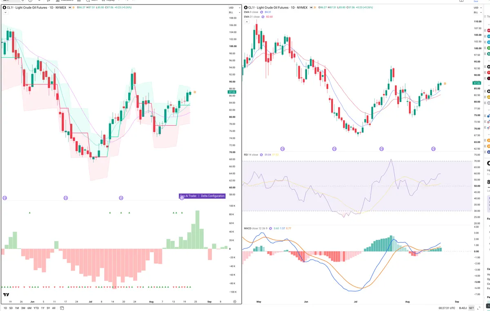Select the All time range button
This screenshot has width=490, height=311.
[x=54, y=308]
